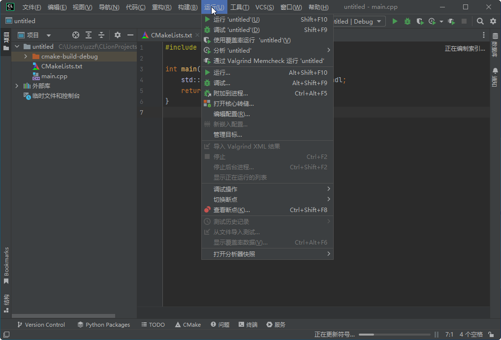This screenshot has height=340, width=501.
Task: Open the 通知 notifications side panel
Action: click(495, 77)
